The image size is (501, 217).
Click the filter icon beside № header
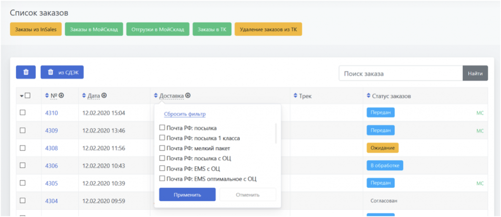(x=62, y=96)
